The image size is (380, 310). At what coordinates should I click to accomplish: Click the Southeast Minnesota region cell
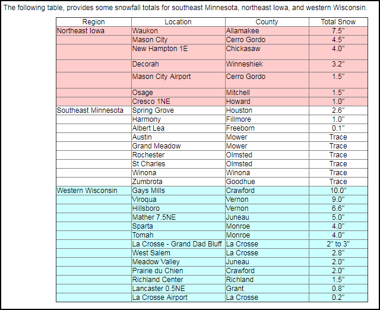coord(94,110)
